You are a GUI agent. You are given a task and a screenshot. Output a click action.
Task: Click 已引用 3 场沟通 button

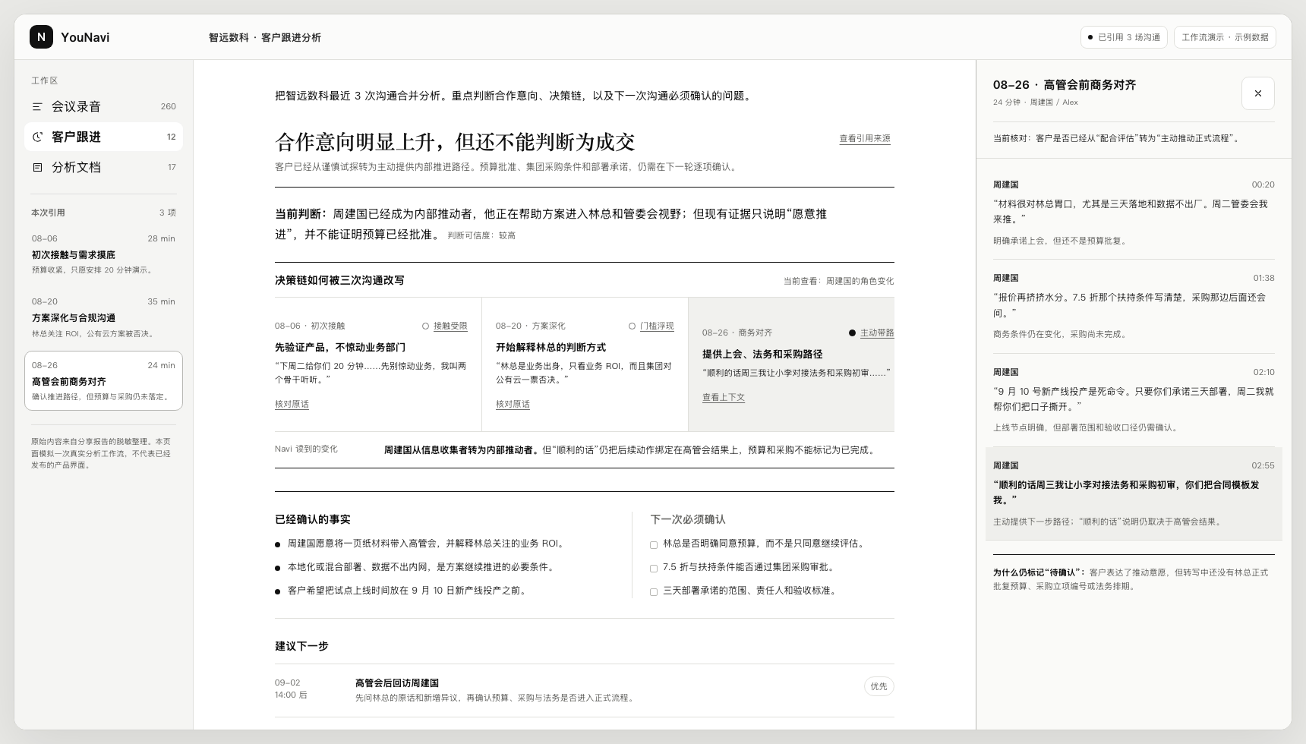click(1124, 37)
